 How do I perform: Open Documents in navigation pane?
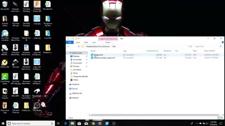(x=77, y=63)
